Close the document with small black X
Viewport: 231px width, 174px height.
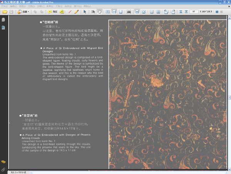[x=229, y=6]
